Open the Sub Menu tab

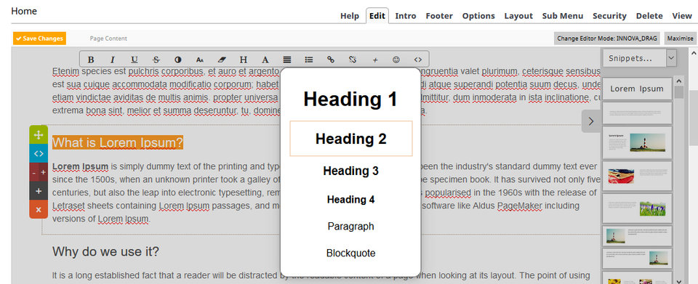[x=563, y=16]
